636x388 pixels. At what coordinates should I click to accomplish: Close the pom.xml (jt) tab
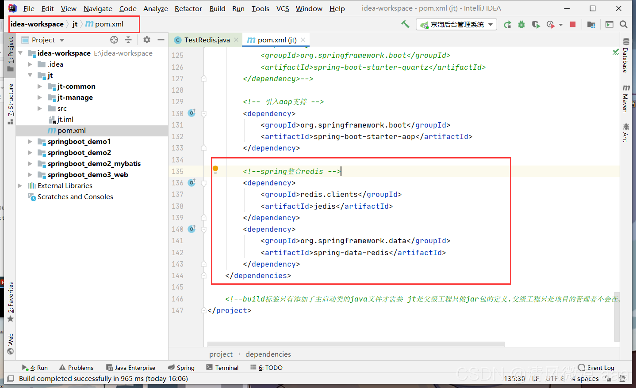[x=303, y=40]
